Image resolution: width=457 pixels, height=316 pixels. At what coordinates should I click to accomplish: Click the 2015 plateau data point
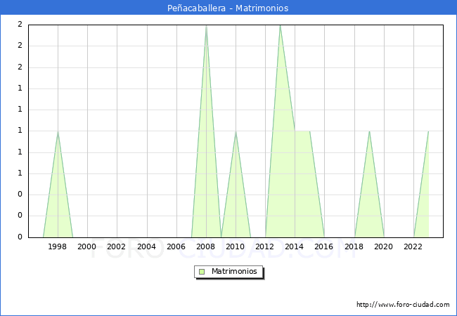[309, 131]
